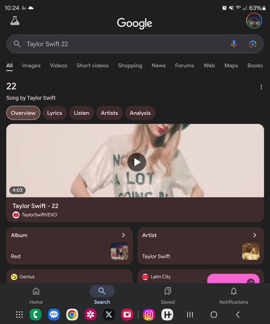Open Google Lens camera search
Image resolution: width=270 pixels, height=324 pixels.
click(253, 44)
